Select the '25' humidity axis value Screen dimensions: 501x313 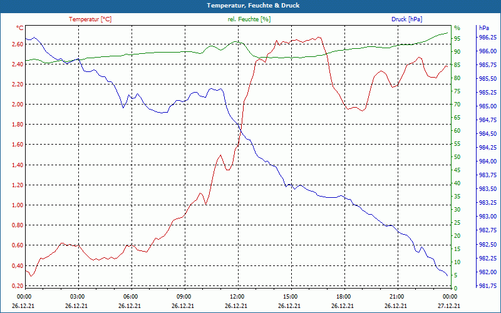[457, 223]
